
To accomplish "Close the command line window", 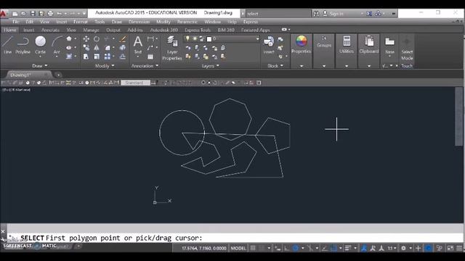I will tap(3, 231).
